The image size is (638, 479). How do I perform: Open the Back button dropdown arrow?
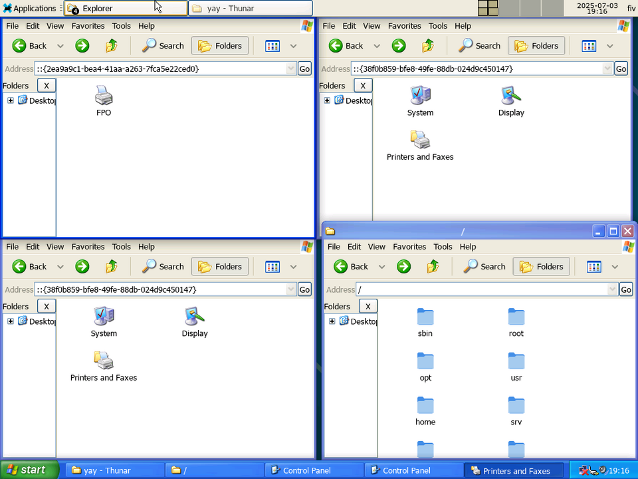60,45
